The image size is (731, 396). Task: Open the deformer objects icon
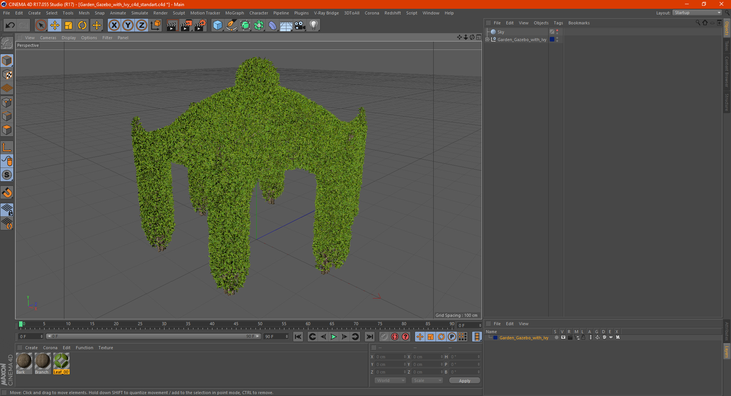(273, 26)
